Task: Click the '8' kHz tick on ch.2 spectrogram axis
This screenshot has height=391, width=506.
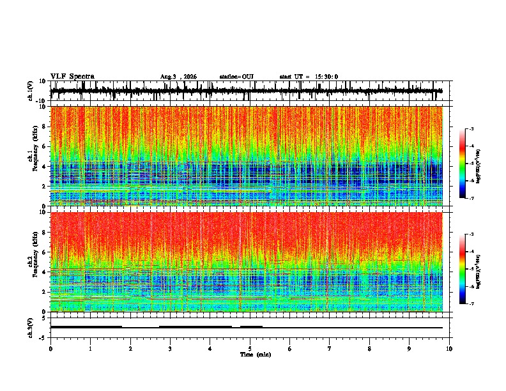Action: 44,233
